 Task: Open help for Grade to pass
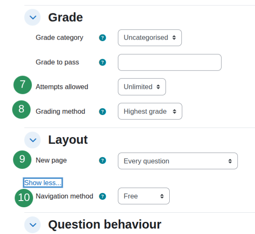[102, 62]
